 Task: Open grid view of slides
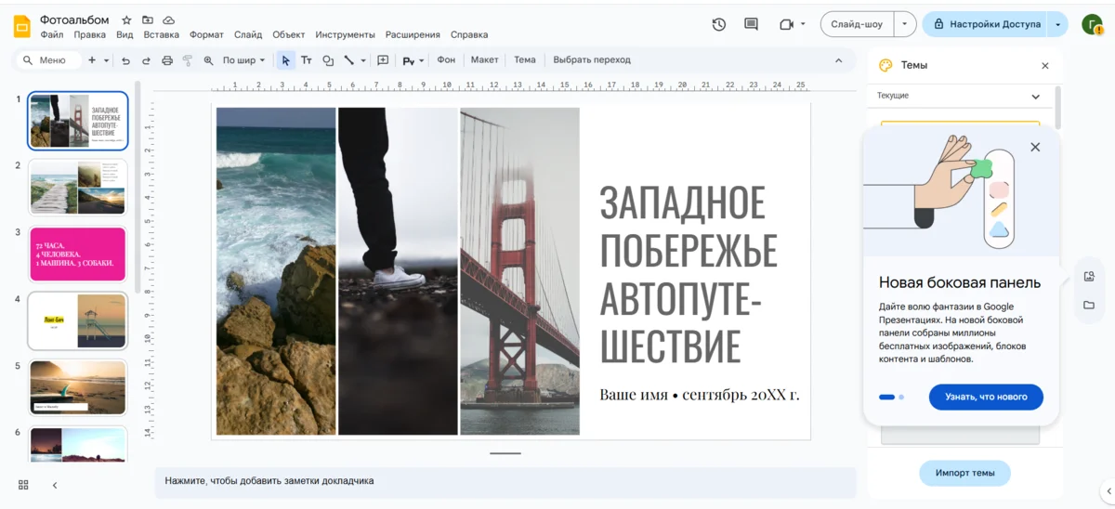(x=23, y=485)
